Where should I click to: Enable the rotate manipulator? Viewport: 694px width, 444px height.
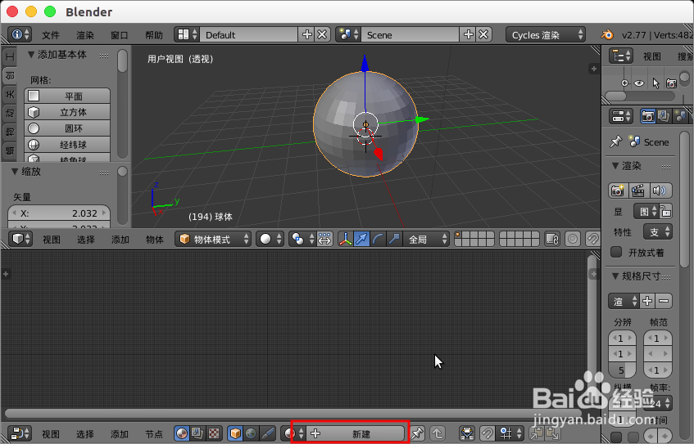[378, 239]
